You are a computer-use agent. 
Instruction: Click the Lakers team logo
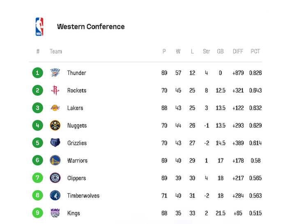point(55,108)
